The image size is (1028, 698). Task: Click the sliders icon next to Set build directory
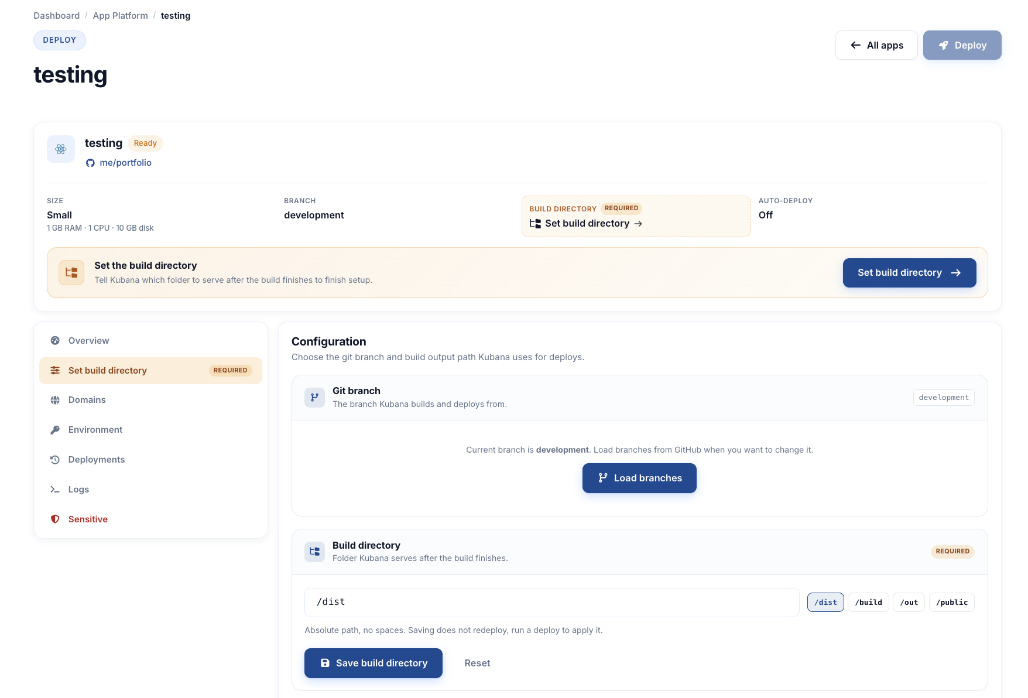click(x=55, y=371)
